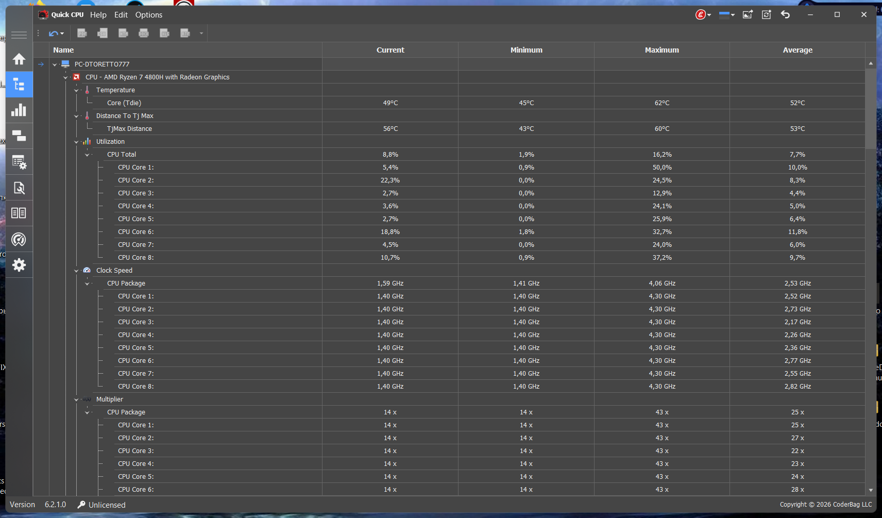This screenshot has width=882, height=518.
Task: Export sensor data to CSV
Action: (x=103, y=34)
